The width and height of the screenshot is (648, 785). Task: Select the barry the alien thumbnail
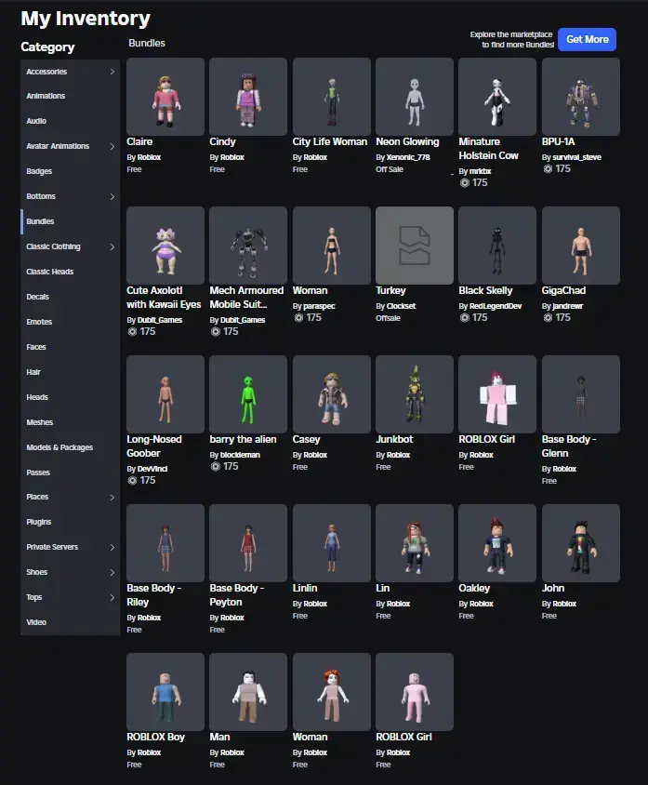(248, 394)
